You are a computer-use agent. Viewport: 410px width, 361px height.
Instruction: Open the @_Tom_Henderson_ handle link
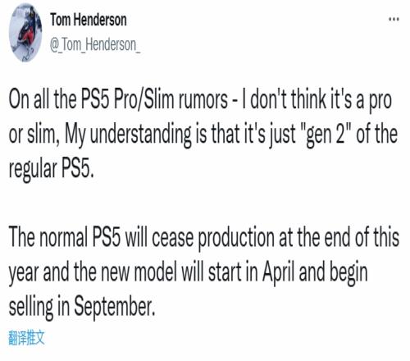pyautogui.click(x=95, y=44)
